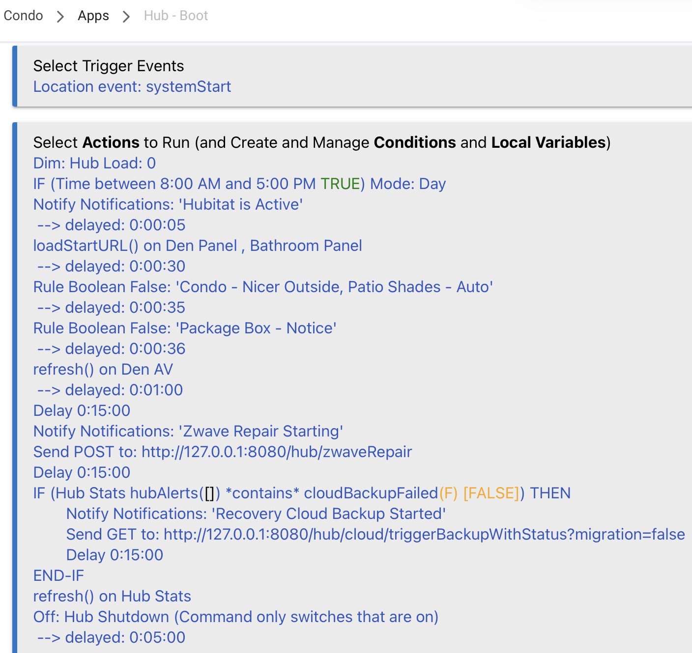Open the Time between 8:00 AM condition action
692x653 pixels.
click(239, 184)
